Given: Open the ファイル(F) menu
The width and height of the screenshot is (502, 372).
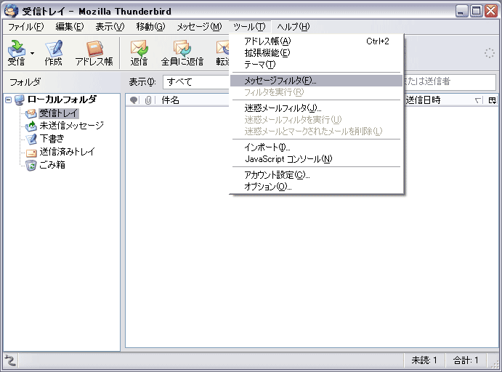Looking at the screenshot, I should (x=25, y=27).
